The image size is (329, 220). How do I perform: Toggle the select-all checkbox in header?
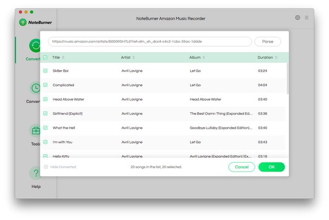(45, 57)
